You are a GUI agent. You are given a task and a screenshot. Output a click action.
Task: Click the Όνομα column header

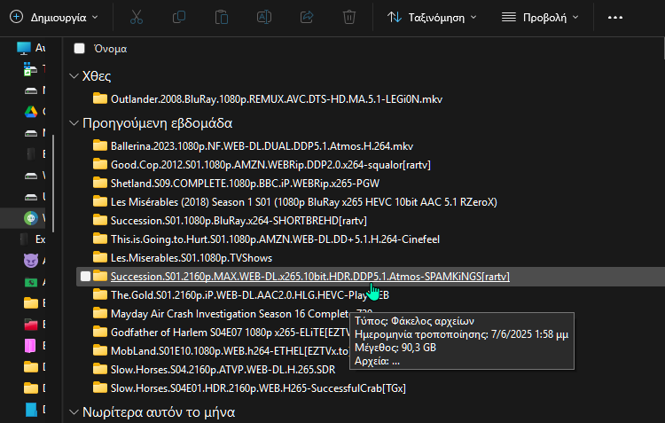point(110,49)
